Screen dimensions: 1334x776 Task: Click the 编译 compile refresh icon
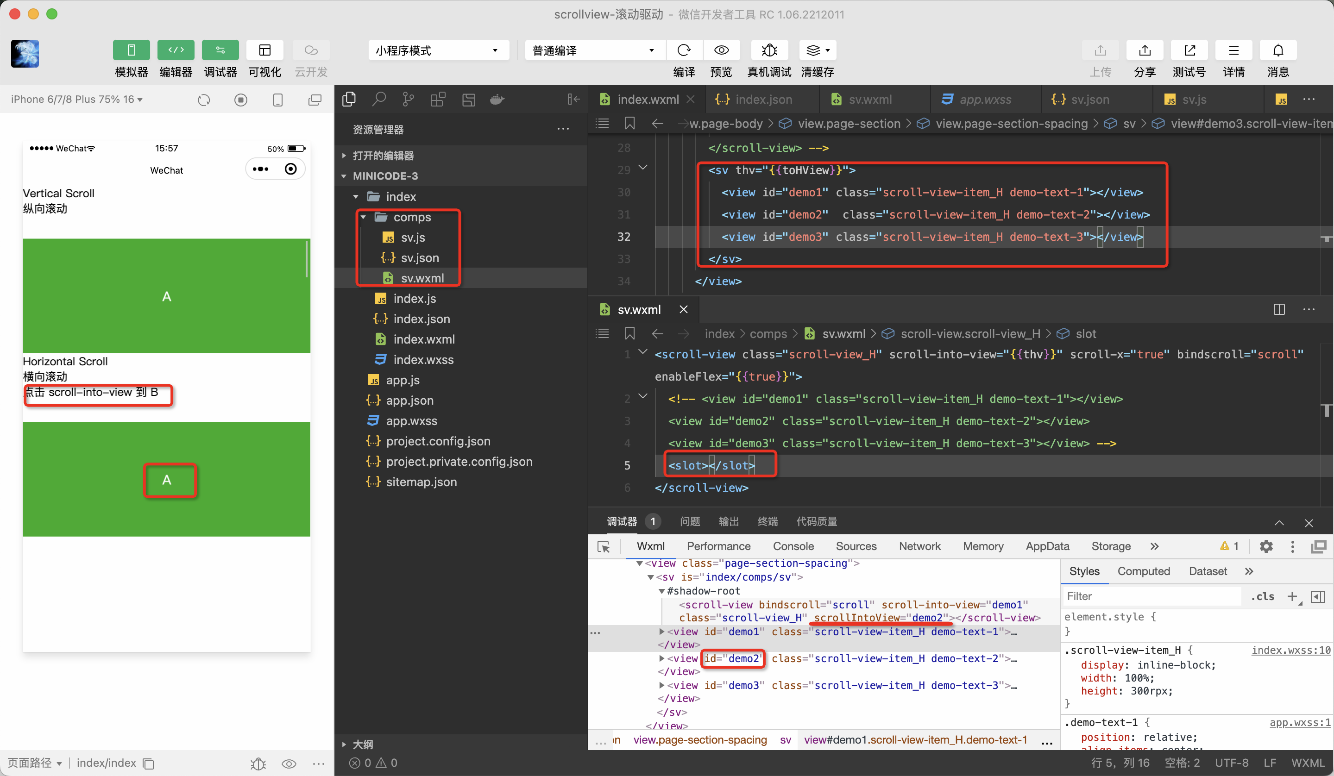(x=683, y=50)
